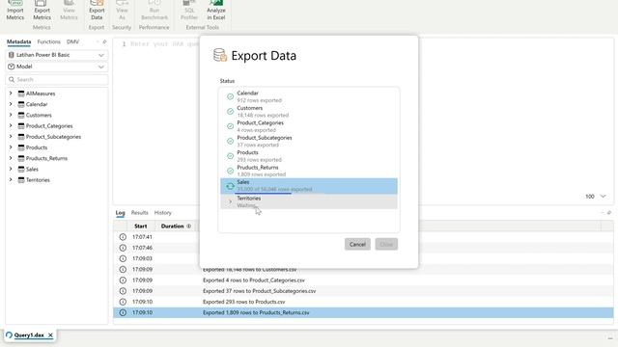Switch to the Results tab
Image resolution: width=618 pixels, height=347 pixels.
point(139,213)
